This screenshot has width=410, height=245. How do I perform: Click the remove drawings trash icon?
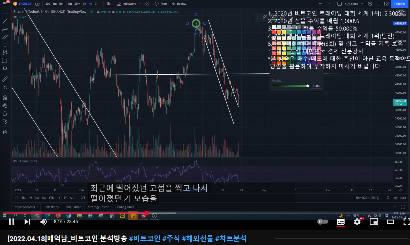click(x=5, y=132)
